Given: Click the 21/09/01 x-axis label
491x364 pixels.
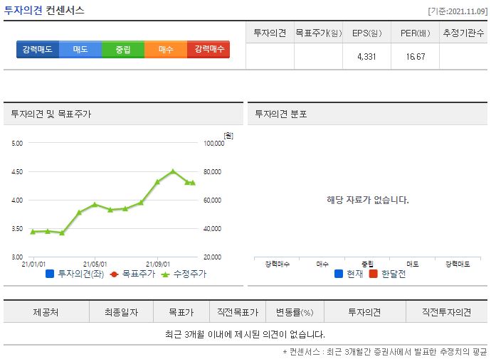Looking at the screenshot, I should point(158,264).
